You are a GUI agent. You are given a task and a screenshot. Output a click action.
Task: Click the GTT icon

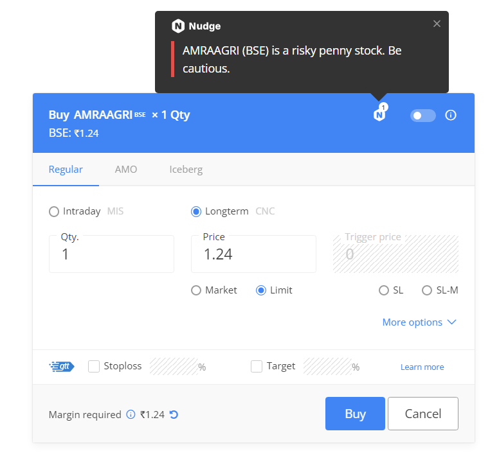pos(62,366)
